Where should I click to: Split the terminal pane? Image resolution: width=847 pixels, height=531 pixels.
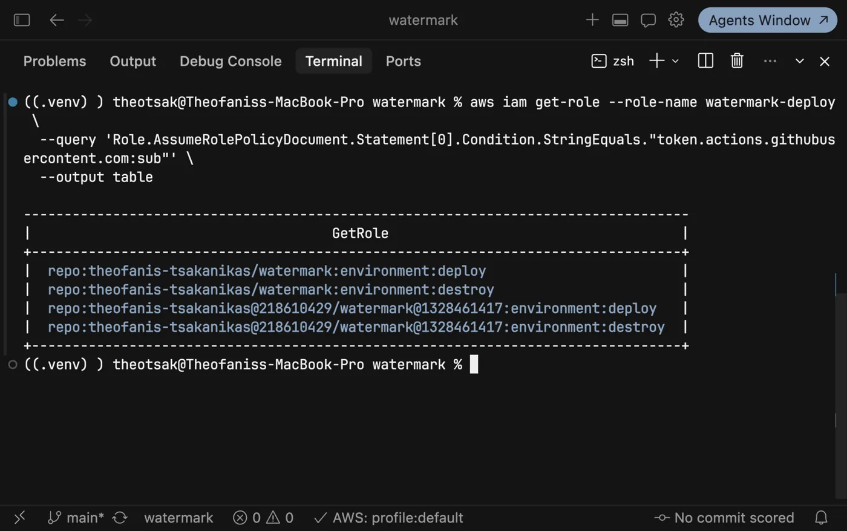coord(705,61)
